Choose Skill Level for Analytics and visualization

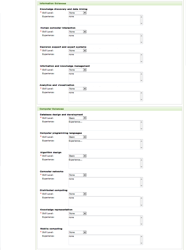pyautogui.click(x=77, y=88)
